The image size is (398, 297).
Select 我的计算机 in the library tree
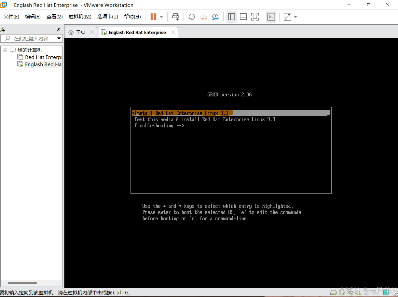[30, 50]
